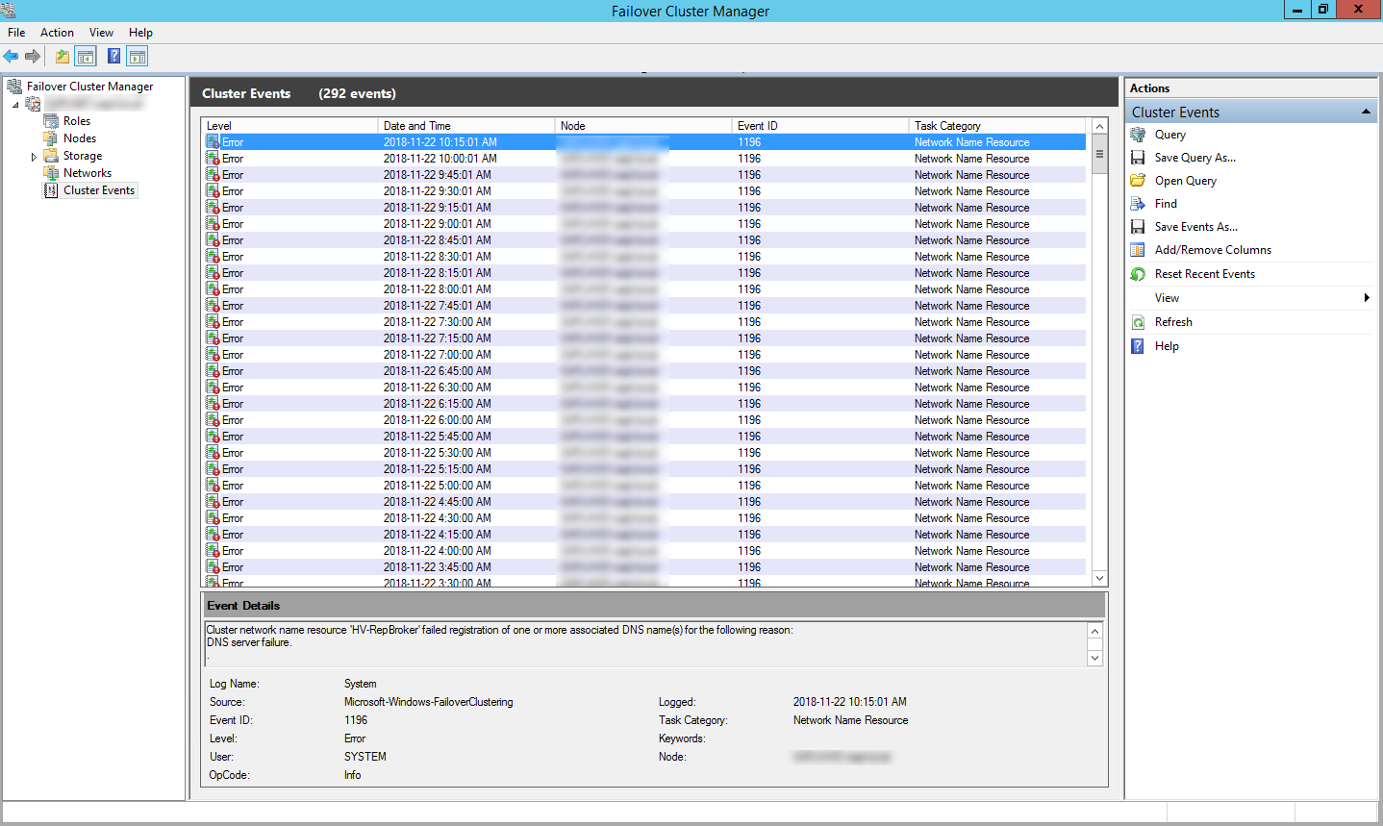Viewport: 1383px width, 826px height.
Task: Toggle the Action pane Show/Hide toolbar icon
Action: point(137,56)
